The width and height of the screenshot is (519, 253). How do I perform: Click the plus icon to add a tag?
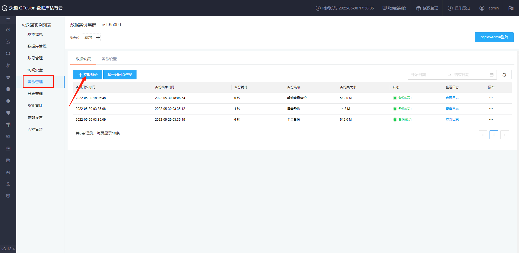(x=98, y=38)
